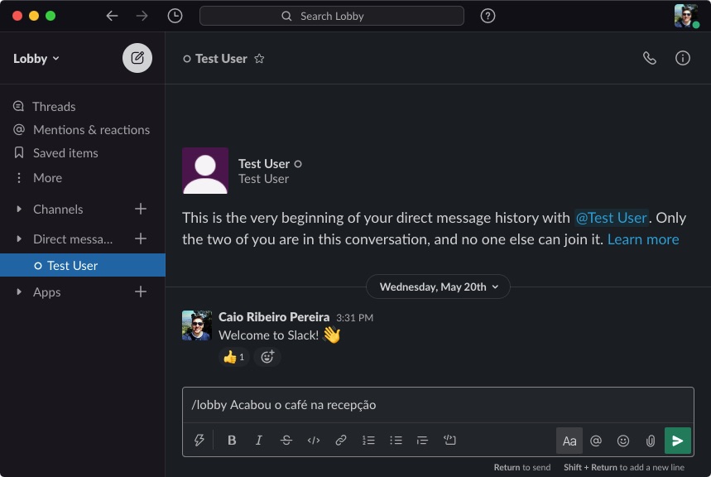Toggle inline code formatting

coord(314,441)
